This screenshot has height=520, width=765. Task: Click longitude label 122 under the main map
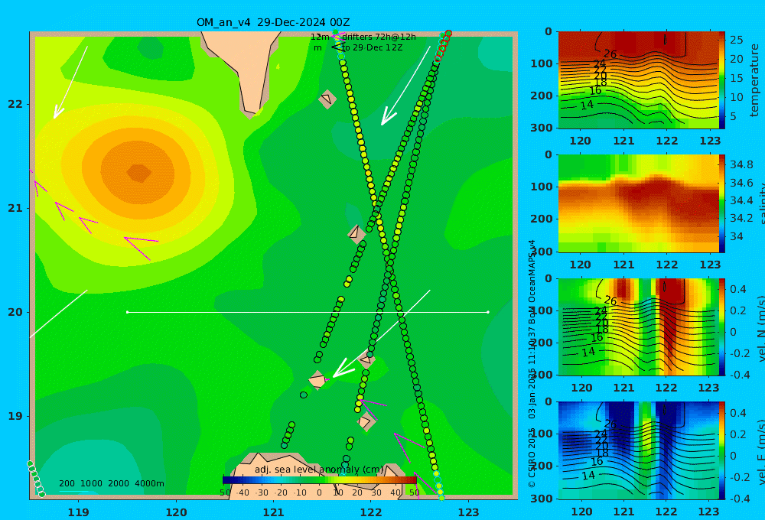(371, 512)
